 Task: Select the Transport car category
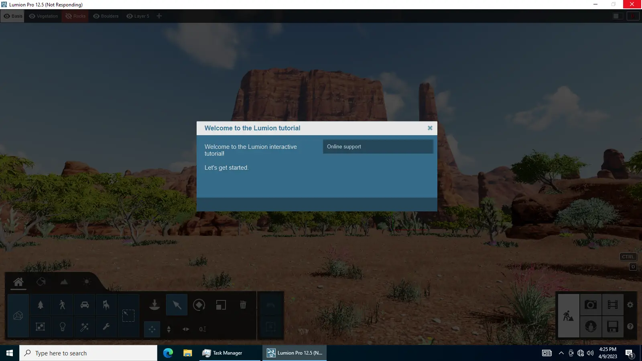click(x=84, y=305)
